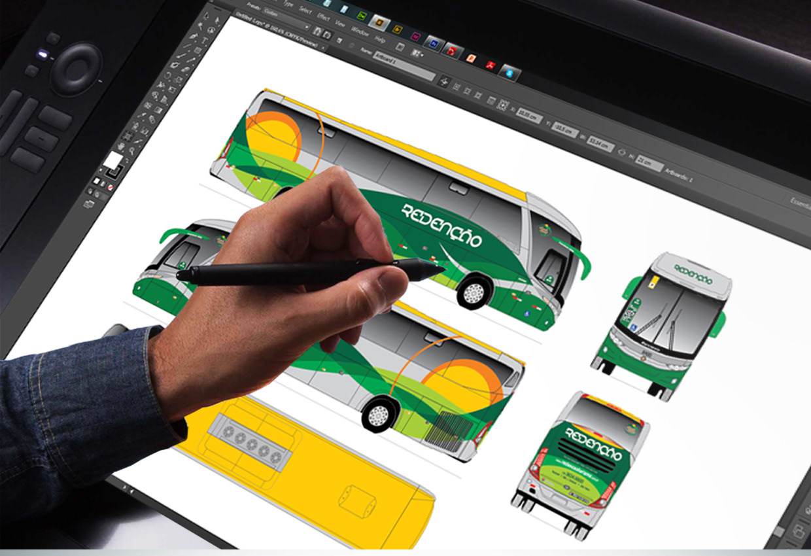Click the W width field

click(x=601, y=144)
